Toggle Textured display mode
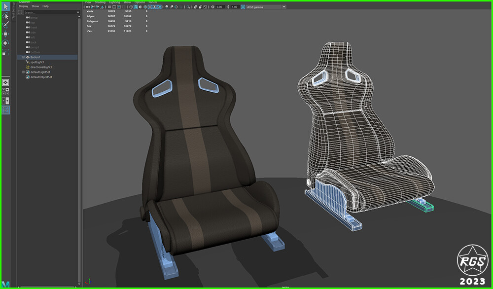Screen dimensions: 493x289 pyautogui.click(x=150, y=7)
